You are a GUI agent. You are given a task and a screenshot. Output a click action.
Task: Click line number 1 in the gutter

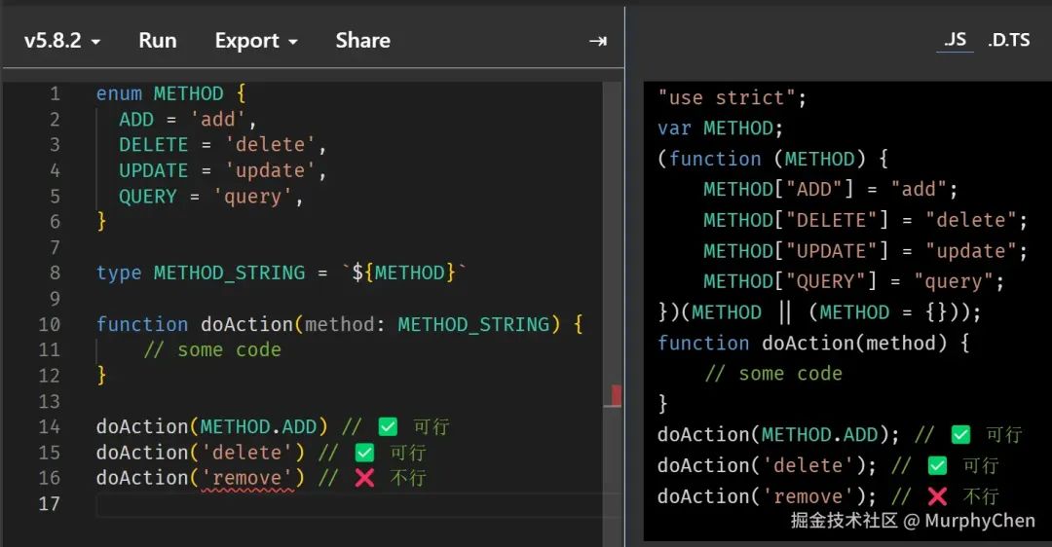click(55, 93)
